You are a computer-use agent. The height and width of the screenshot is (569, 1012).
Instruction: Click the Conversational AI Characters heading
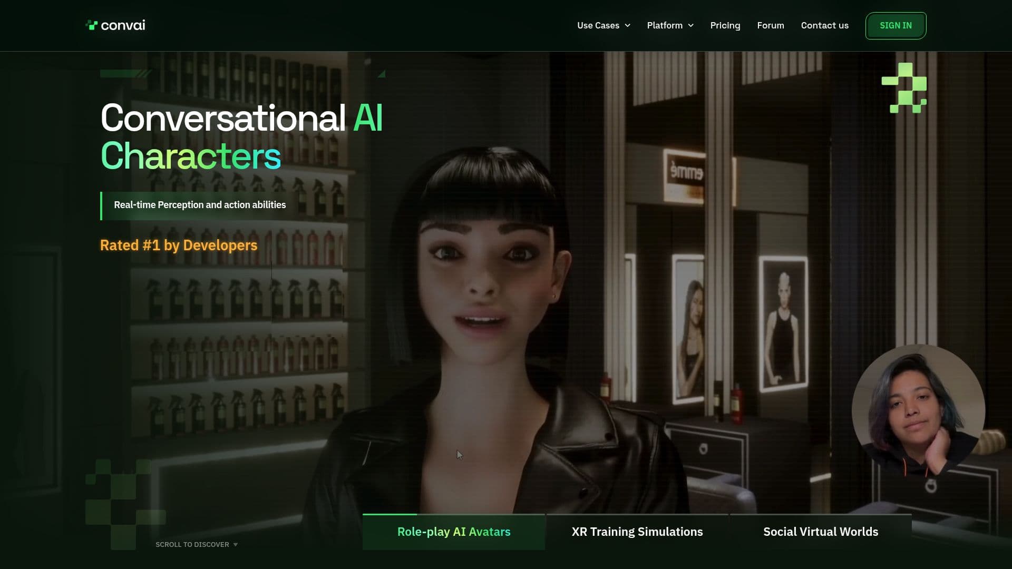click(241, 136)
